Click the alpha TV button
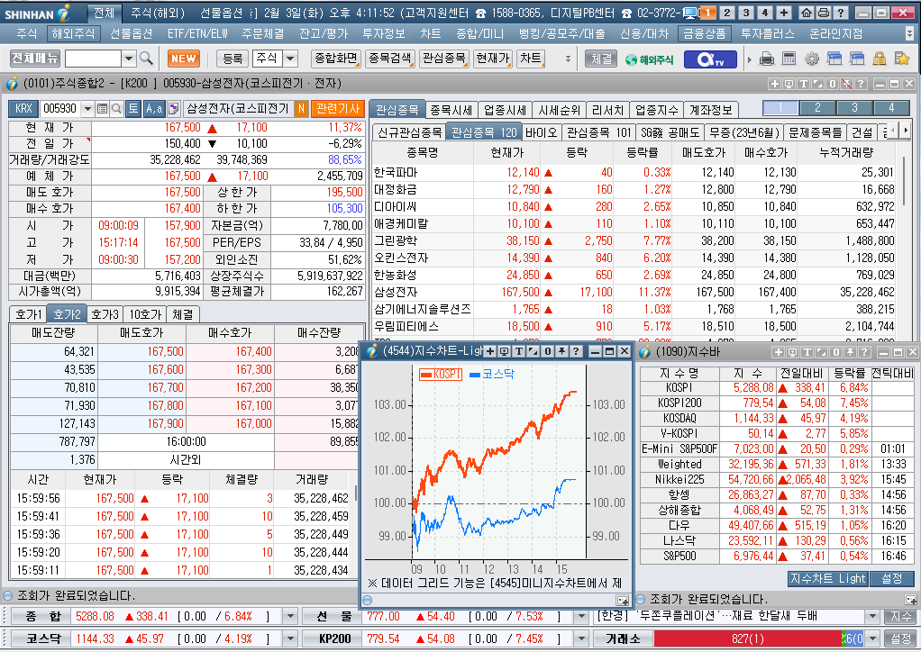 [x=710, y=59]
